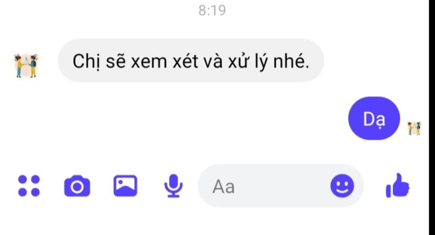Viewport: 435px width, 235px height.
Task: Open the camera to take a photo
Action: tap(77, 186)
